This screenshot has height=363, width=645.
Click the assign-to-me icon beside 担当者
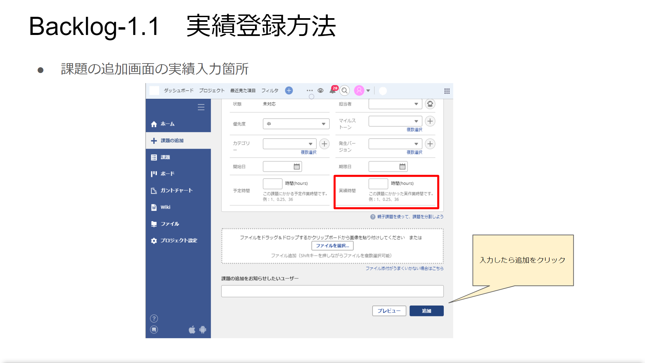click(430, 104)
